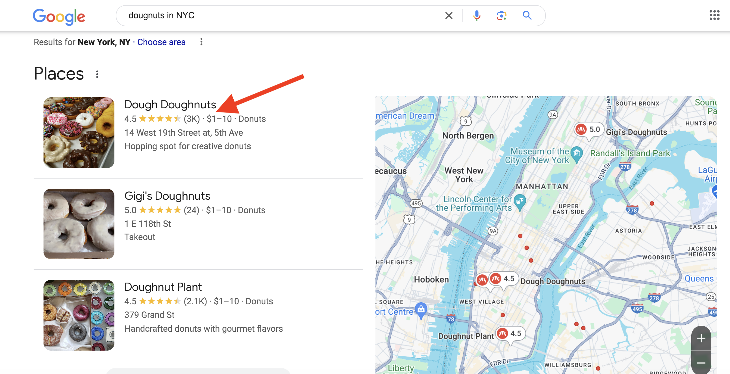Click 14 West 19th Street address
Viewport: 730px width, 374px height.
183,132
